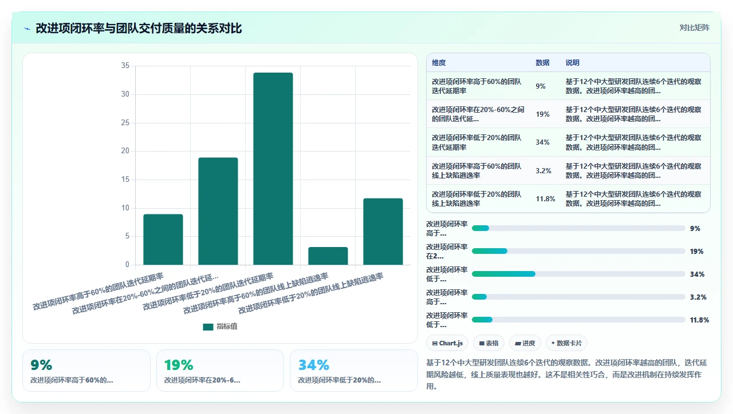Image resolution: width=733 pixels, height=414 pixels.
Task: Click the shortest bar with value 3.2
Action: click(328, 256)
